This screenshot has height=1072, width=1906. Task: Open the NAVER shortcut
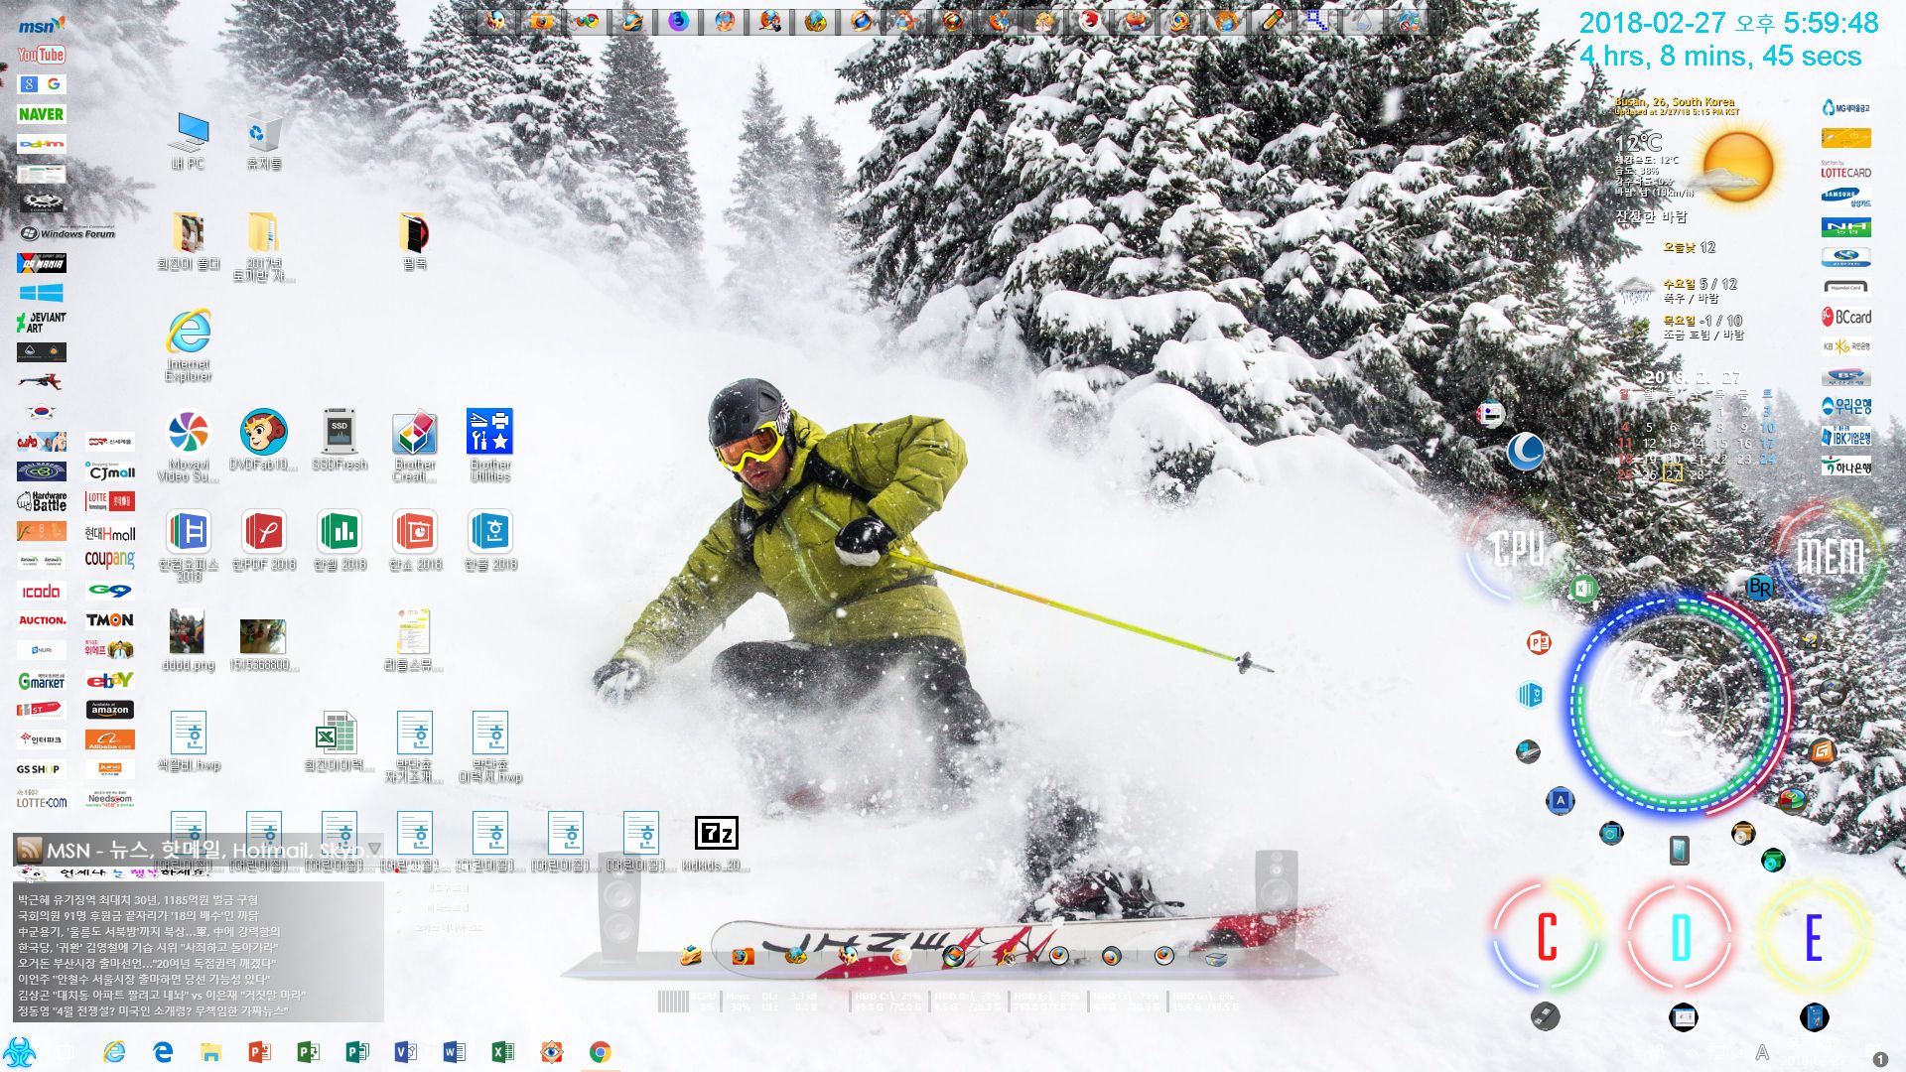pos(41,114)
